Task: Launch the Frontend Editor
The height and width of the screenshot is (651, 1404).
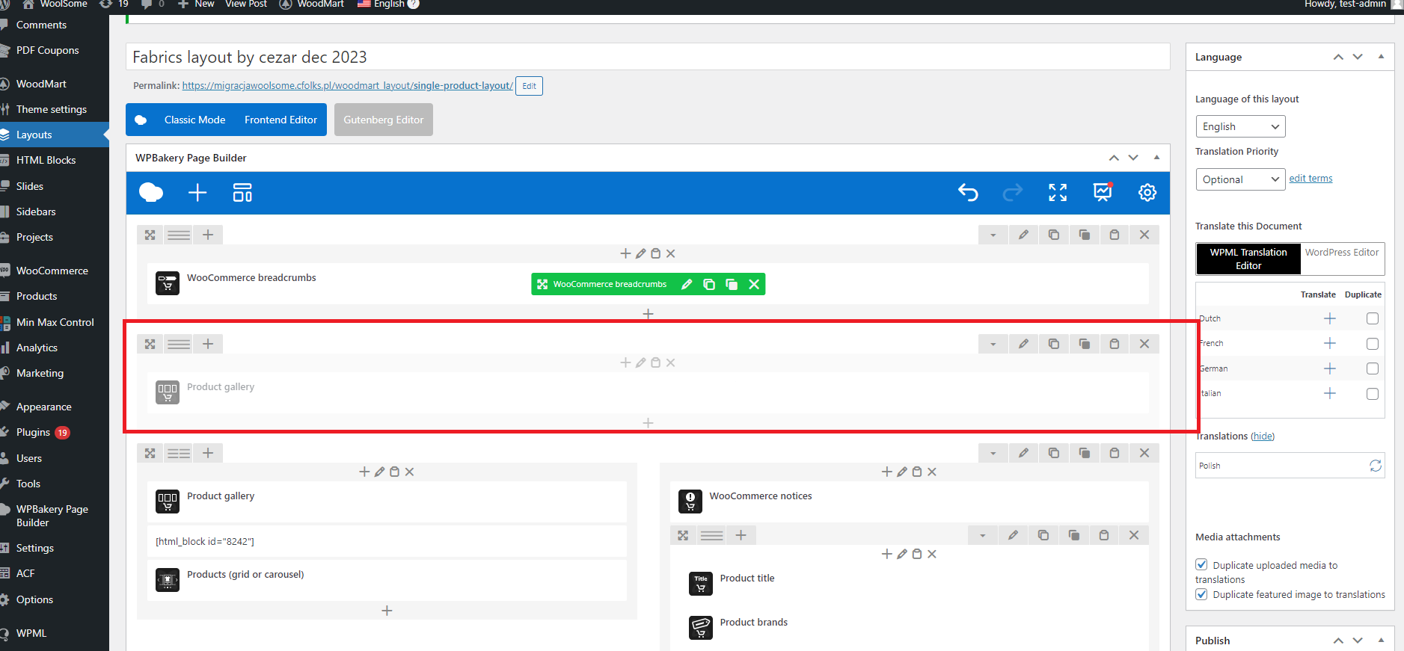Action: point(281,120)
